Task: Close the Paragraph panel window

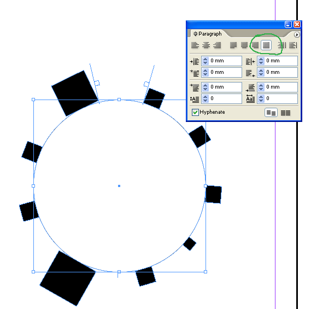Action: [297, 25]
